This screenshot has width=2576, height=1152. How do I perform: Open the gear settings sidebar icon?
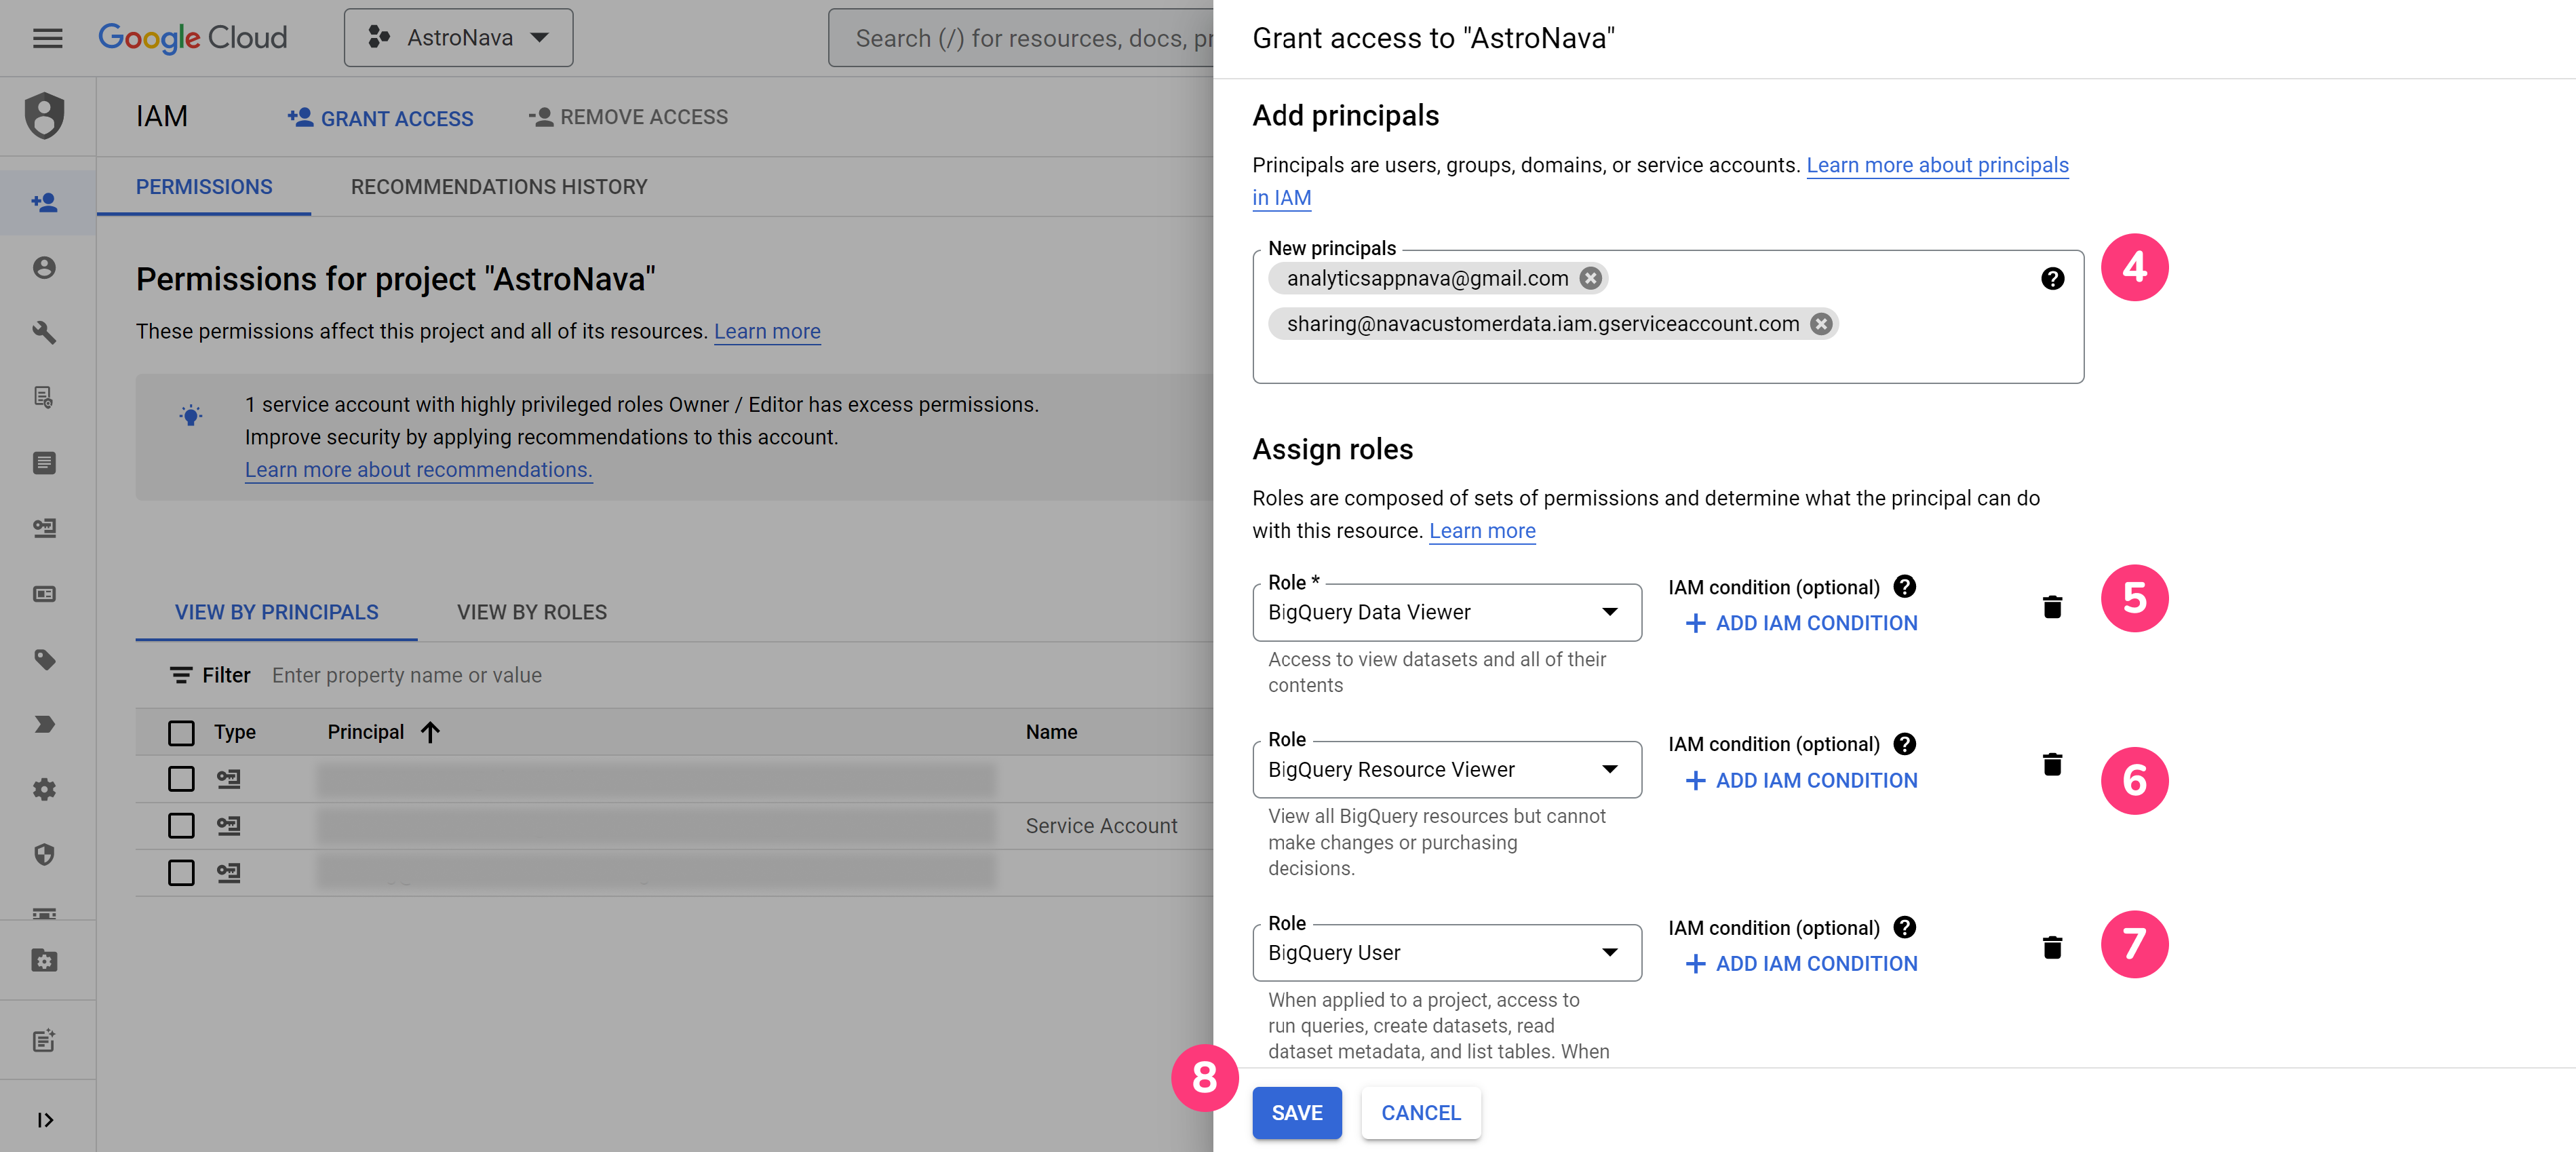[x=44, y=789]
